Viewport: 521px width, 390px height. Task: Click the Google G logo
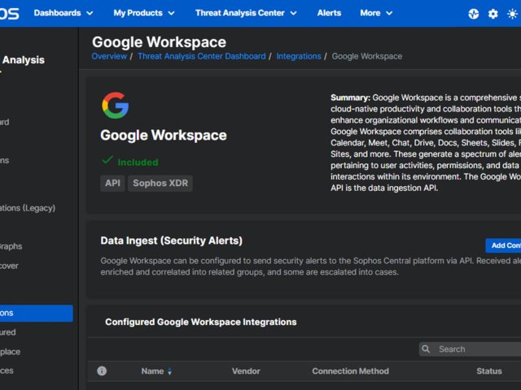(x=116, y=106)
